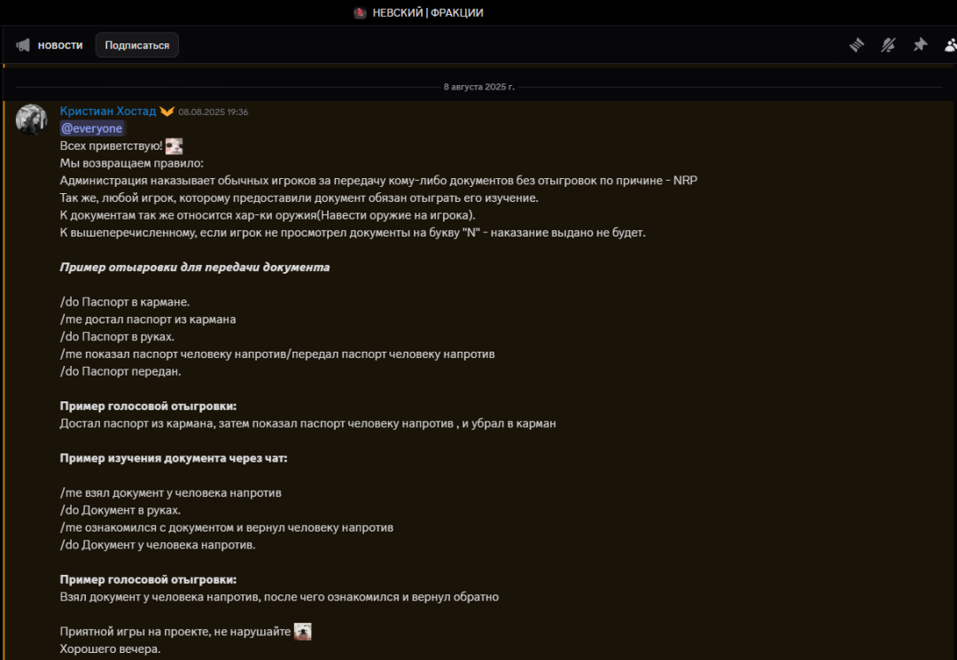The width and height of the screenshot is (957, 660).
Task: Click the server icon beside НЕВСКИЙ | ФРАКЦИИ
Action: 360,13
